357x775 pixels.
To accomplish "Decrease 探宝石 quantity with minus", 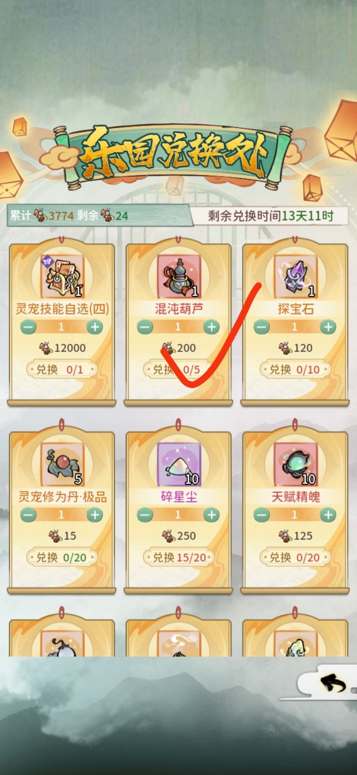I will click(261, 327).
